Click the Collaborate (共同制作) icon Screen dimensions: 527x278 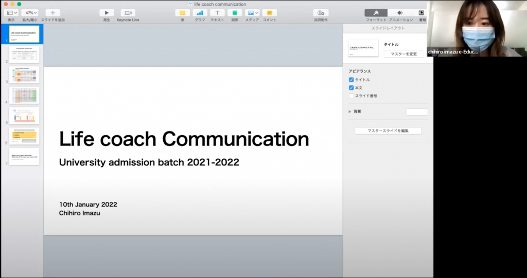click(321, 13)
